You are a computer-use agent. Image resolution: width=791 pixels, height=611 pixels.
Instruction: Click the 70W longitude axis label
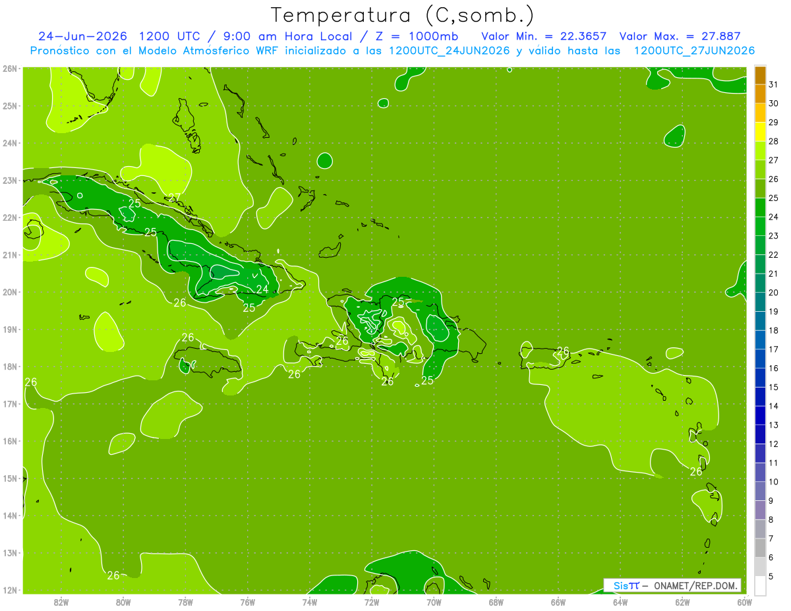(x=434, y=602)
